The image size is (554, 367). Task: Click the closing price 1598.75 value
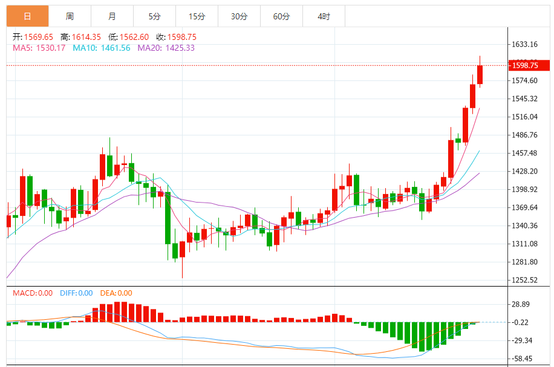pos(182,37)
